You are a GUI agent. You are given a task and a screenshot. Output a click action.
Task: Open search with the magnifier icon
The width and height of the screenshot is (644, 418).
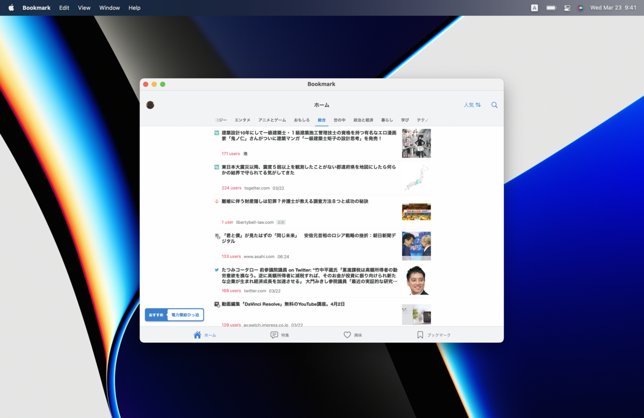pos(494,105)
